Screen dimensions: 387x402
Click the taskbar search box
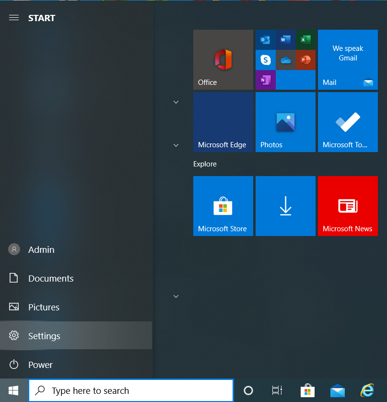131,390
